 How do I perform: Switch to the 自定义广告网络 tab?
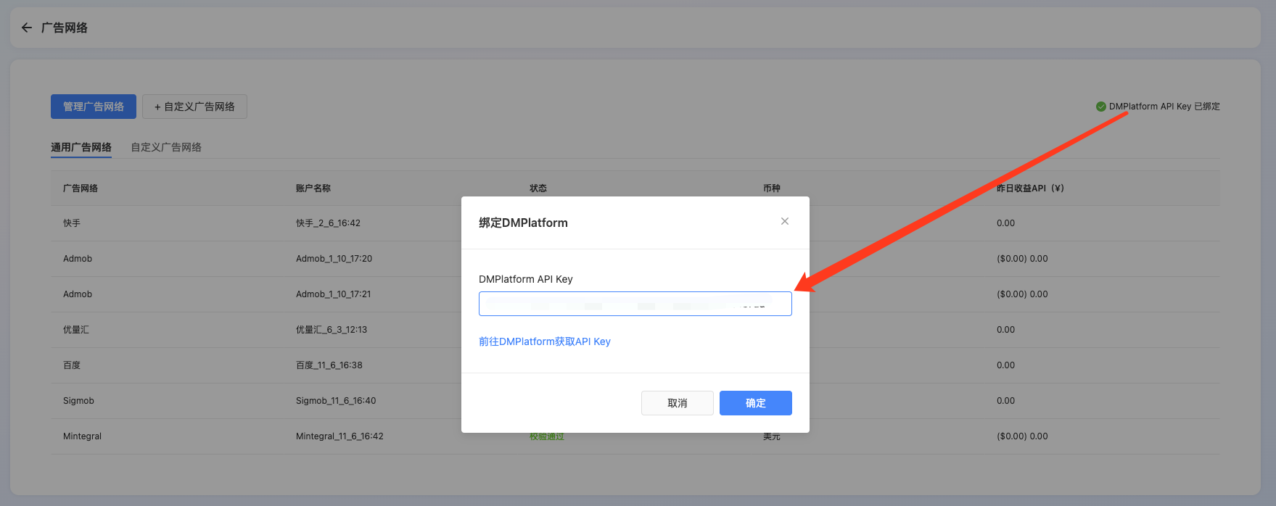pyautogui.click(x=166, y=147)
